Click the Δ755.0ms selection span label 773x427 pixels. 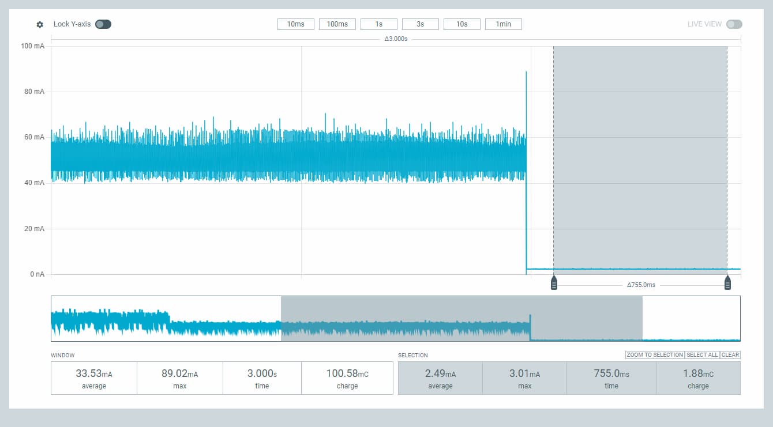[x=641, y=285]
